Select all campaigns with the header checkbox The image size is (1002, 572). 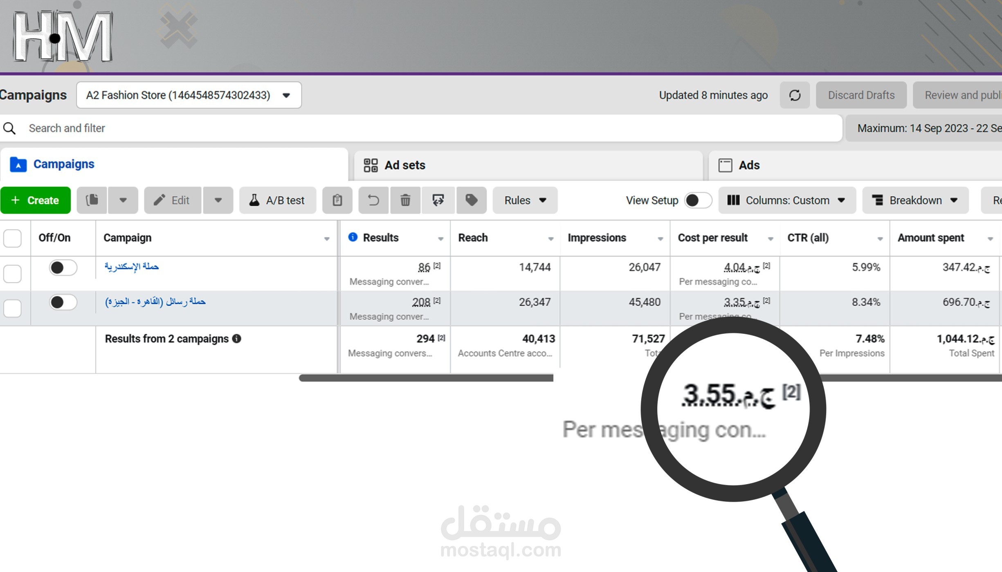tap(12, 238)
